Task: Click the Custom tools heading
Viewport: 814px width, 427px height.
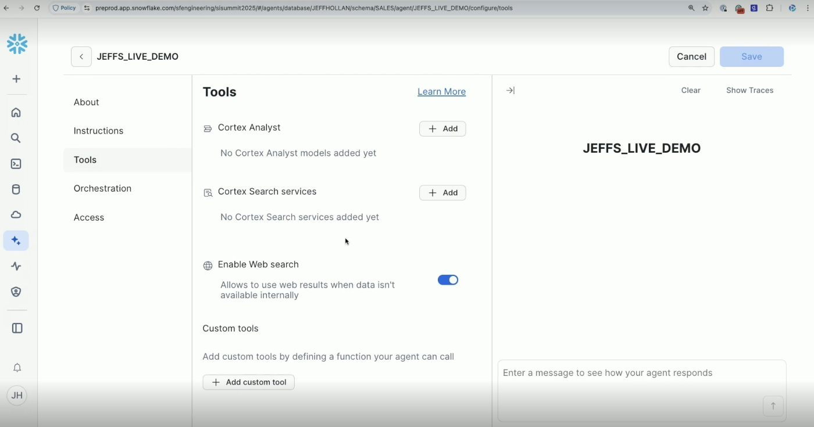Action: point(230,328)
